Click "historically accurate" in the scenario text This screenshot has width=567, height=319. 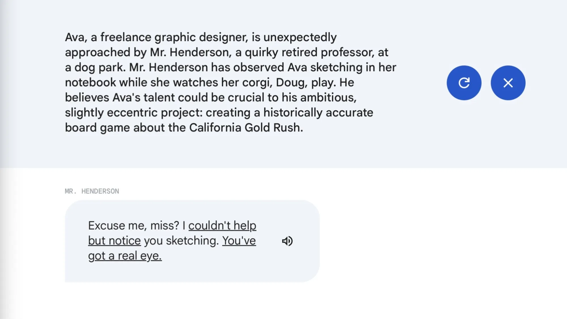[x=318, y=113]
